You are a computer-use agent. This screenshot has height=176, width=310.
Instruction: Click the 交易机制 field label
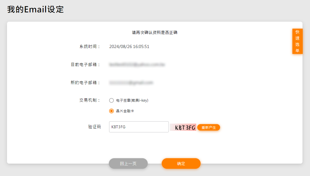[90, 100]
